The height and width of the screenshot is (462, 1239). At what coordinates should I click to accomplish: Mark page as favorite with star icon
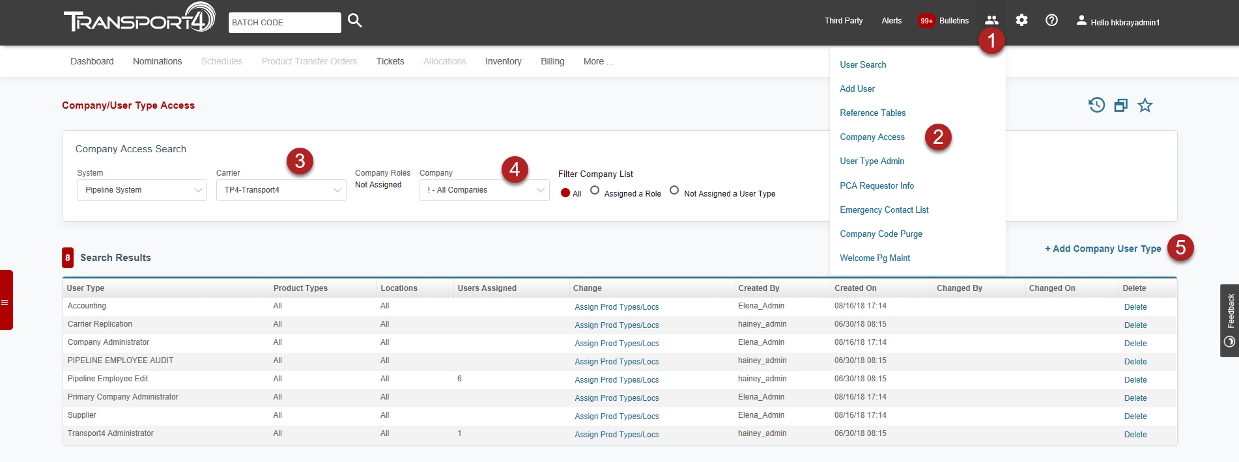1145,105
